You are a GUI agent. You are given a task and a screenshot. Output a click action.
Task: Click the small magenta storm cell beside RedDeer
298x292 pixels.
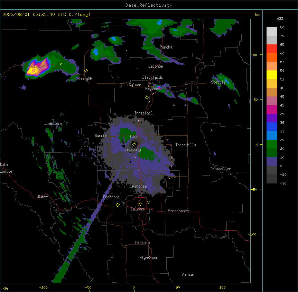coord(159,87)
